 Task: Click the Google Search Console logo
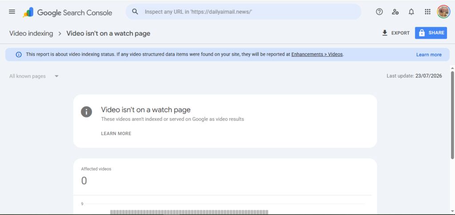pos(68,12)
